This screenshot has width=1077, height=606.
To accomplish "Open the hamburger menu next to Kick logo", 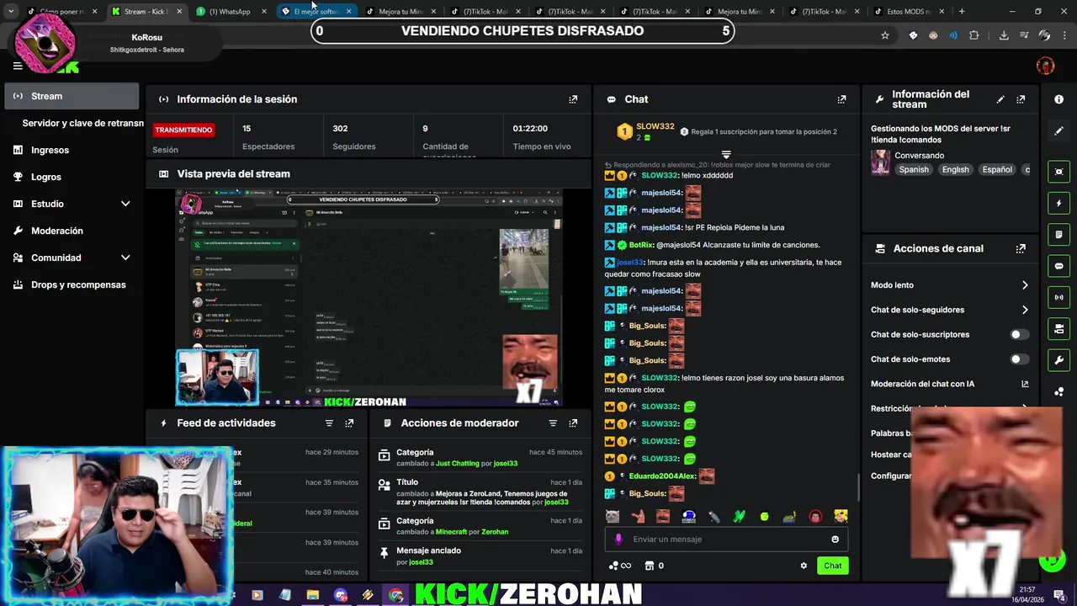I will 18,66.
